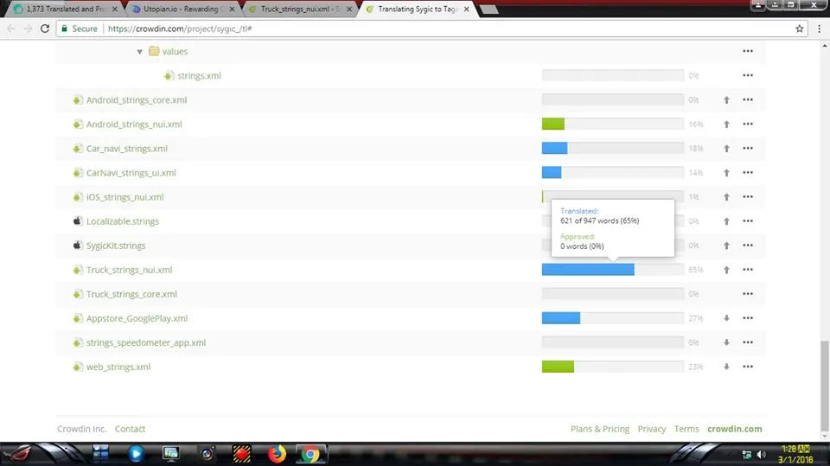The width and height of the screenshot is (830, 466).
Task: Open Appstore_GooglePlay.xml file
Action: click(x=137, y=318)
